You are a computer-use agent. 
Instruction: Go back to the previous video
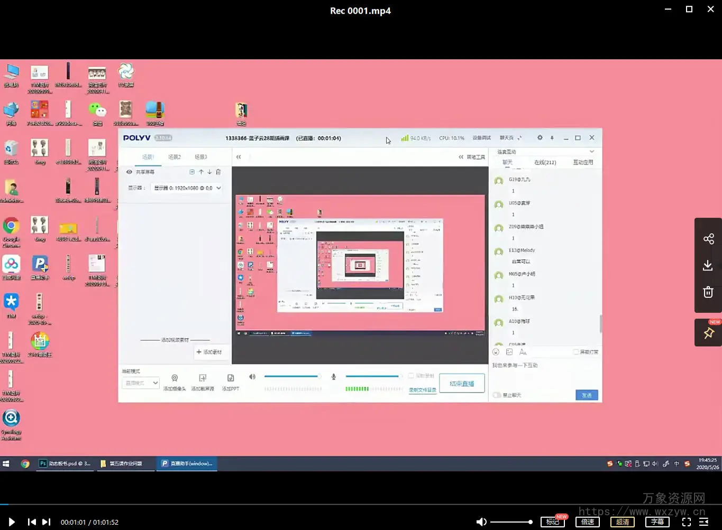[x=32, y=522]
